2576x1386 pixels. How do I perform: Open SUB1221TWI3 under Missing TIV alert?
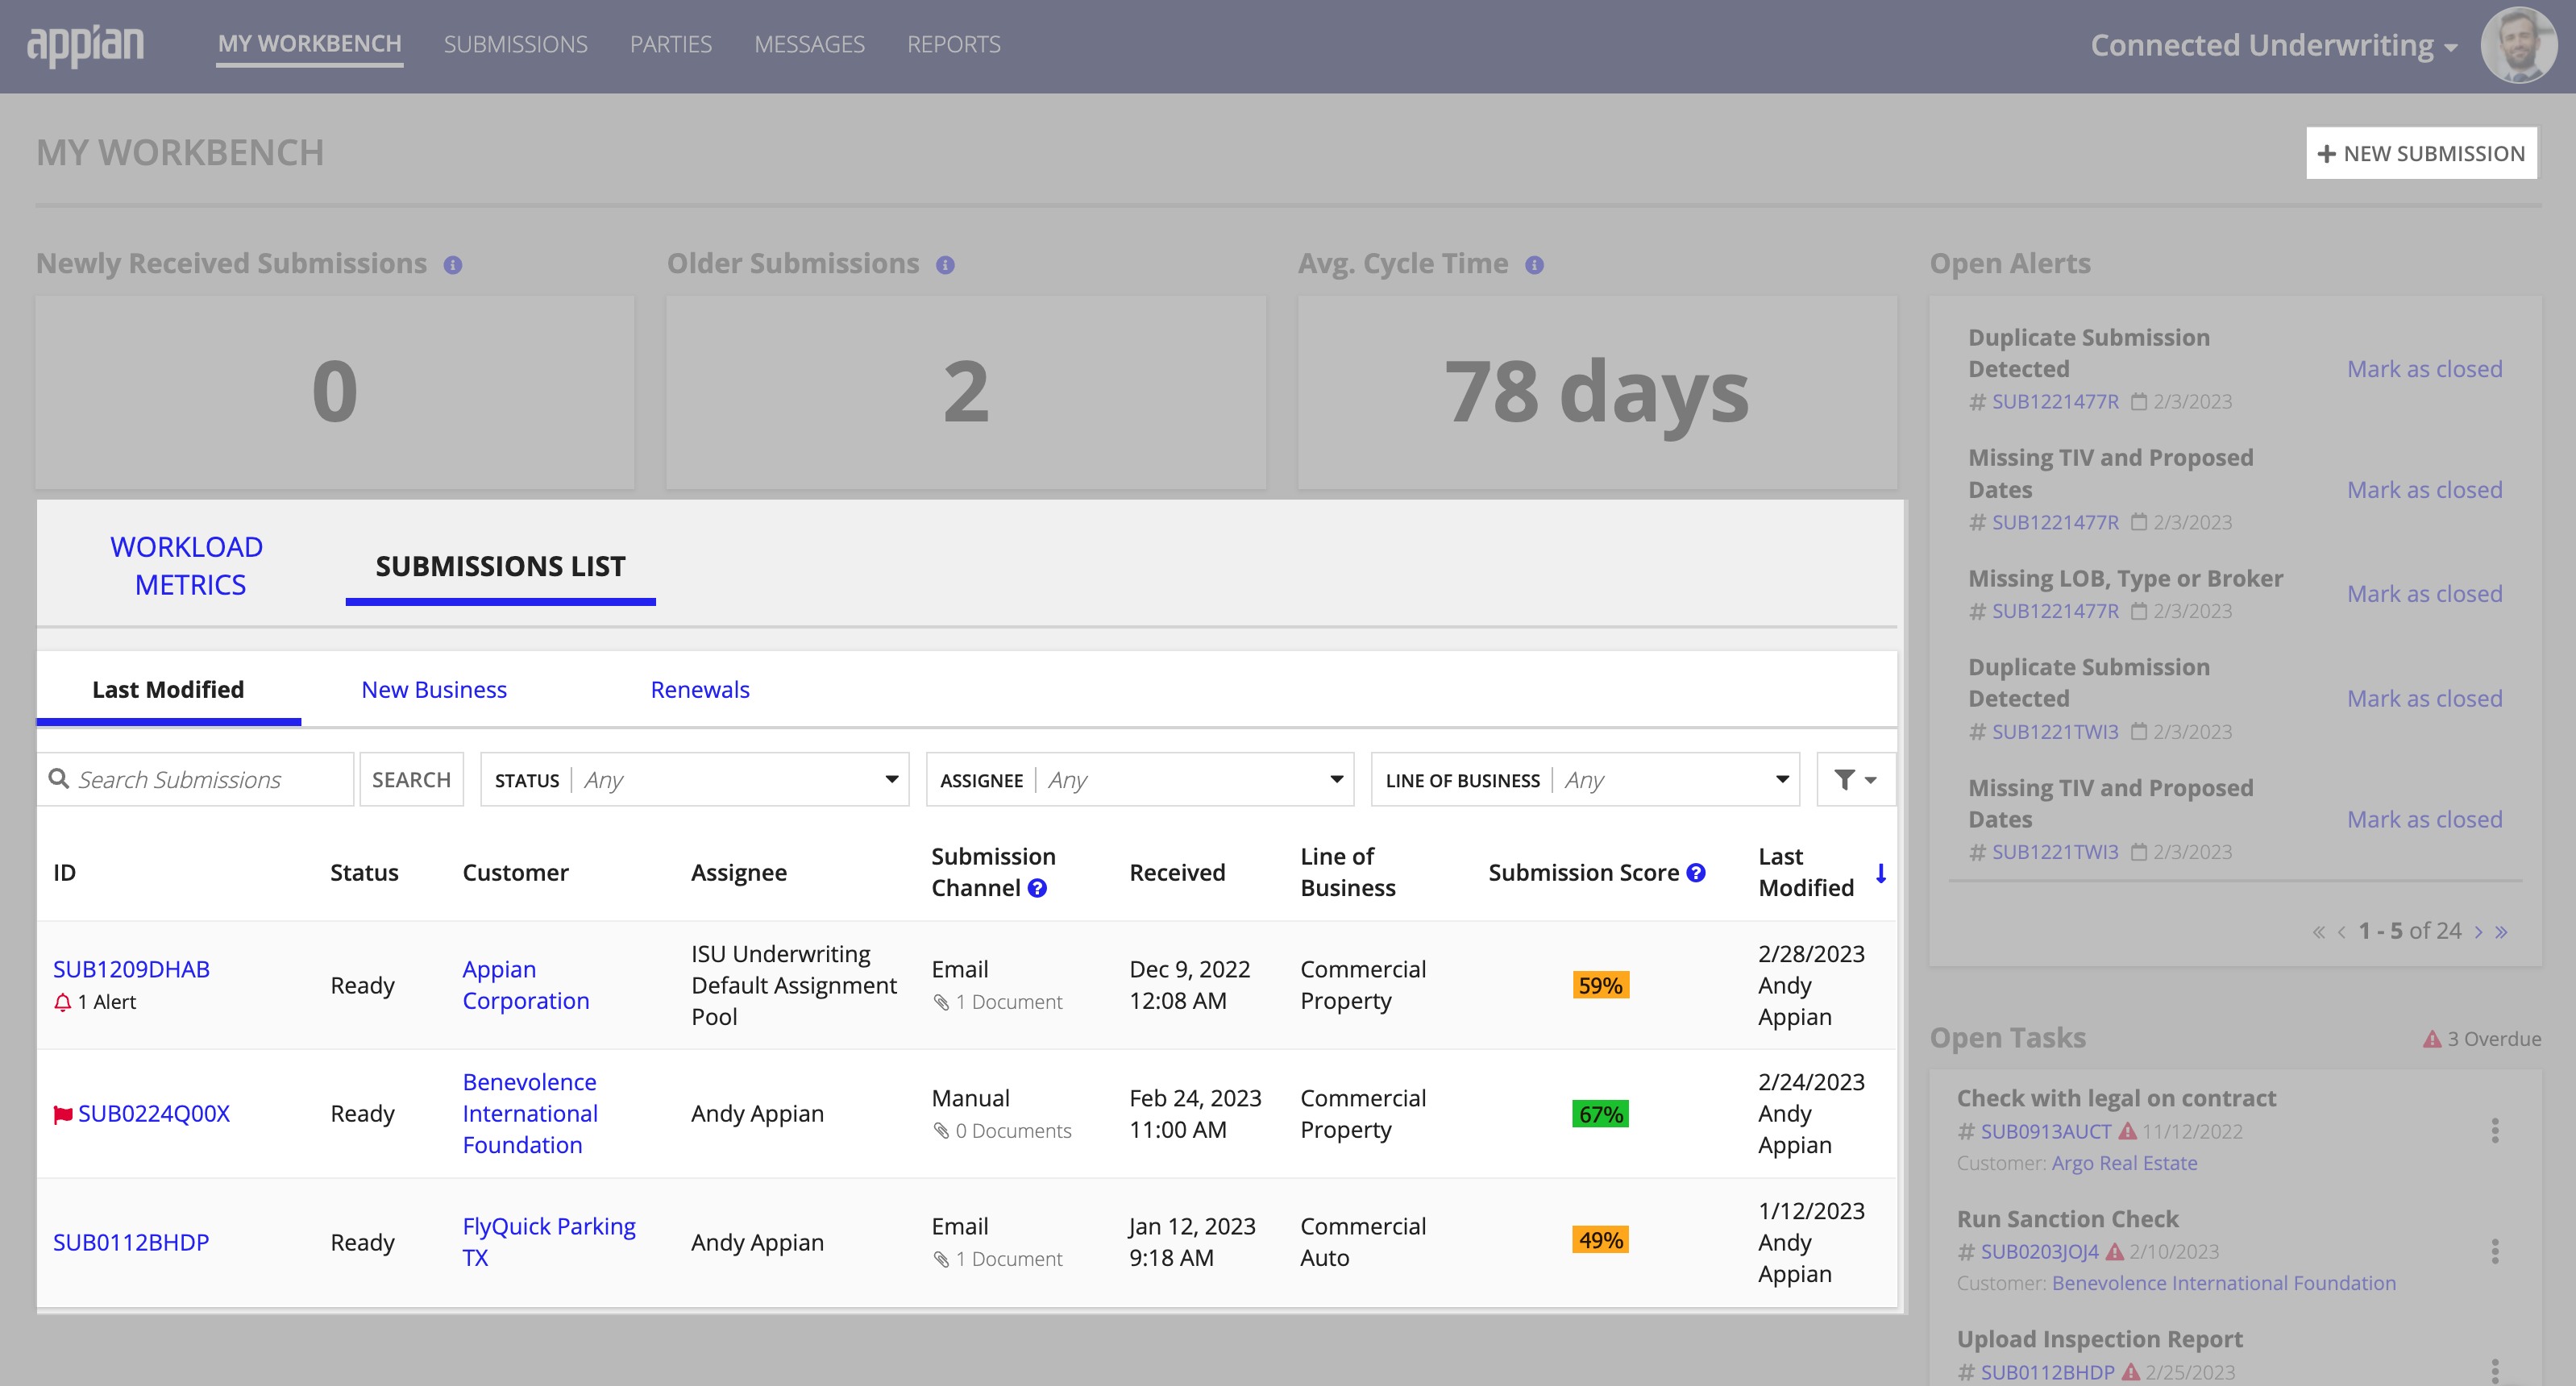2055,853
